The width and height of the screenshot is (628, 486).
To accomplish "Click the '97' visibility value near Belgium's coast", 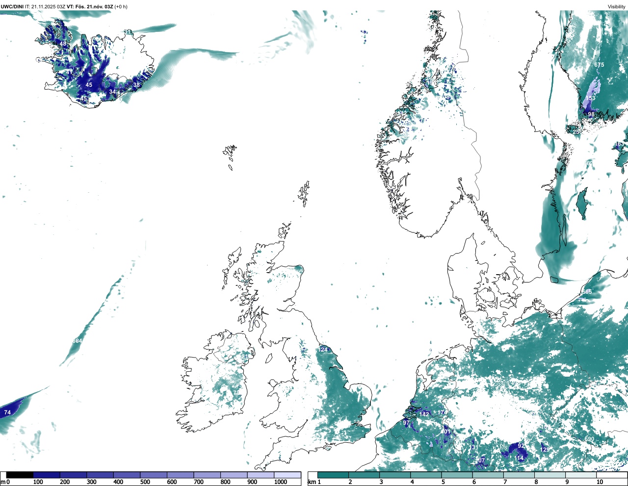I will pyautogui.click(x=406, y=423).
